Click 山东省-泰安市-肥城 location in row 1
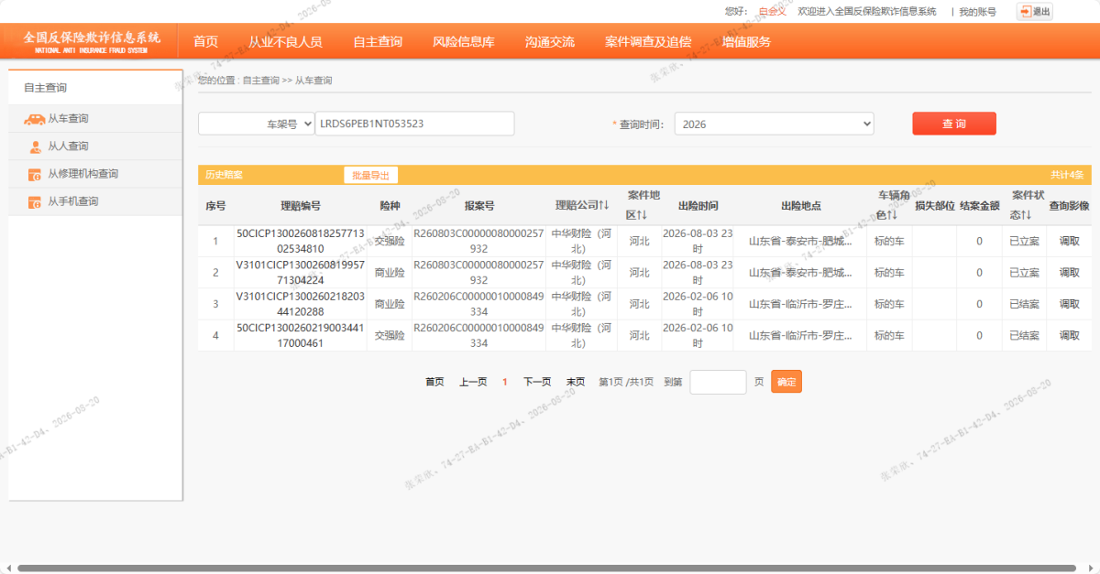 [800, 242]
